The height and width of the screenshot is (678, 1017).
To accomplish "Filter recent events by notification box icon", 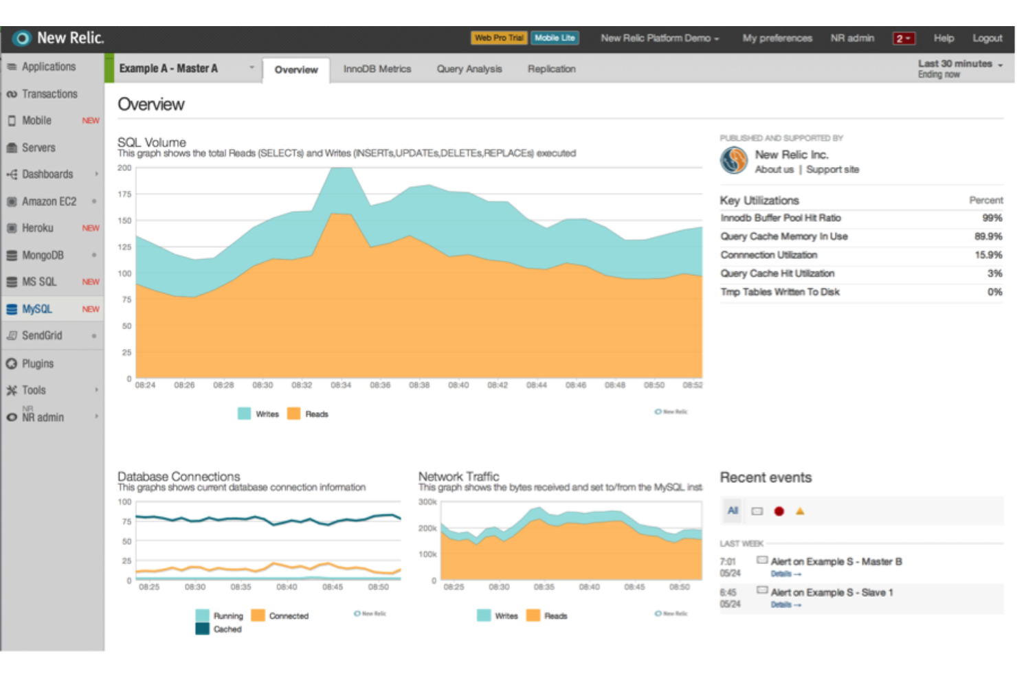I will coord(757,511).
